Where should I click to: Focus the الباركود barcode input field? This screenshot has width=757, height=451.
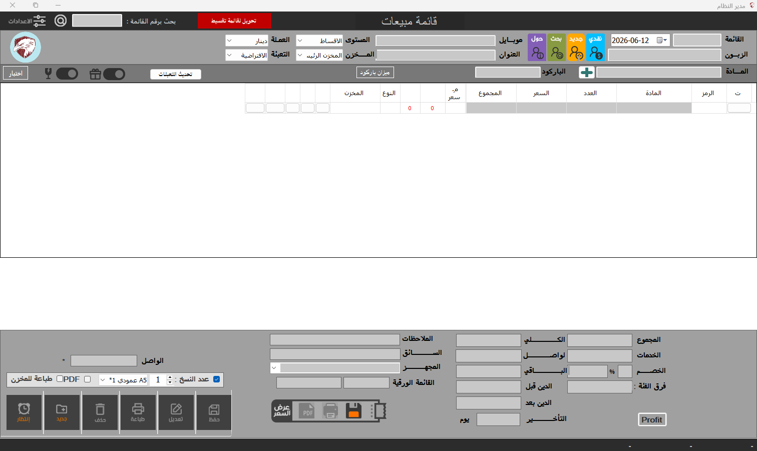508,72
